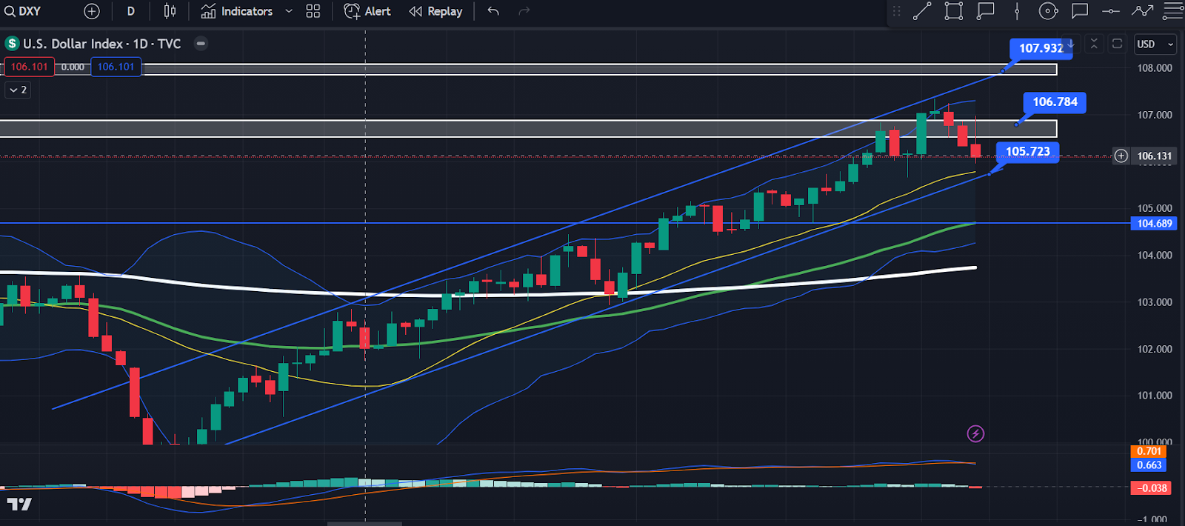Grab the drawing toolbar drag handle

click(x=897, y=11)
